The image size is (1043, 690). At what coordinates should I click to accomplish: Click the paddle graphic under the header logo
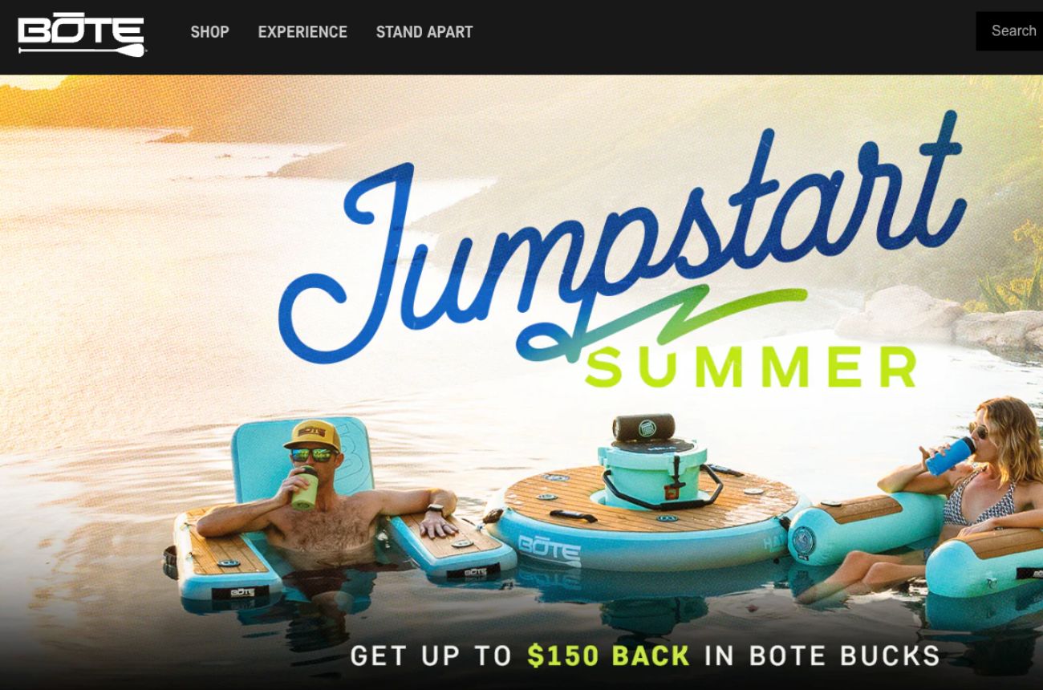81,51
